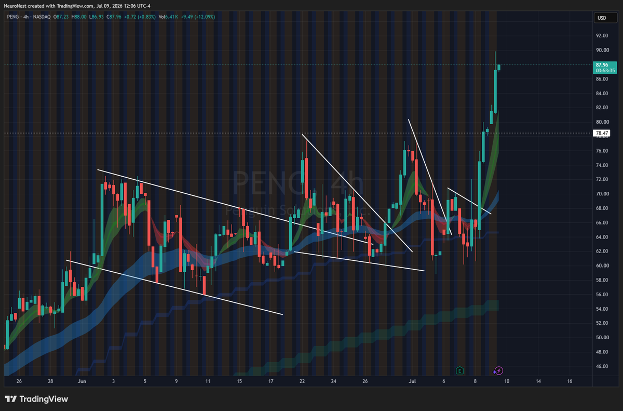Click the 4h interval in chart legend

point(27,17)
